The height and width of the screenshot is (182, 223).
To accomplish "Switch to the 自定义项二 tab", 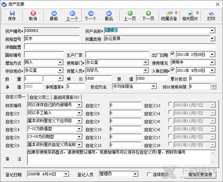I will click(39, 97).
